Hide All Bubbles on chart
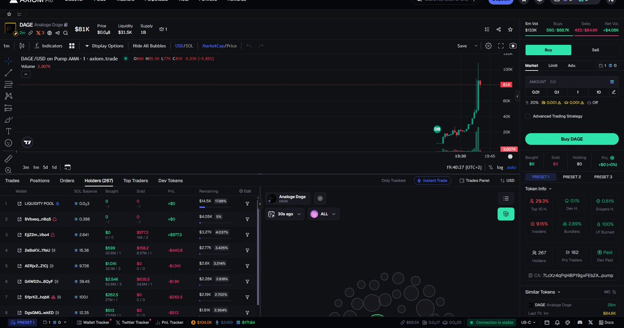Viewport: 624px width, 328px height. (x=149, y=46)
